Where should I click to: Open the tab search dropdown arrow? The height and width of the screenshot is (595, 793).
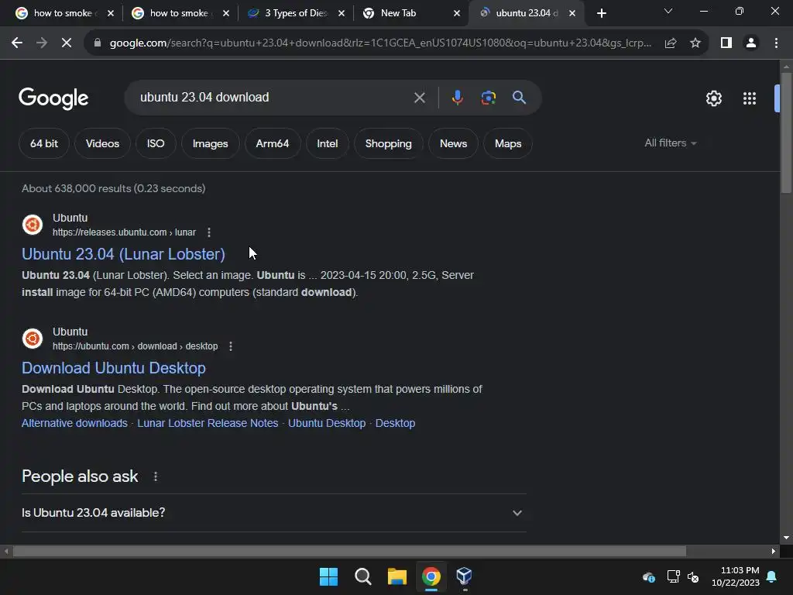(x=668, y=11)
